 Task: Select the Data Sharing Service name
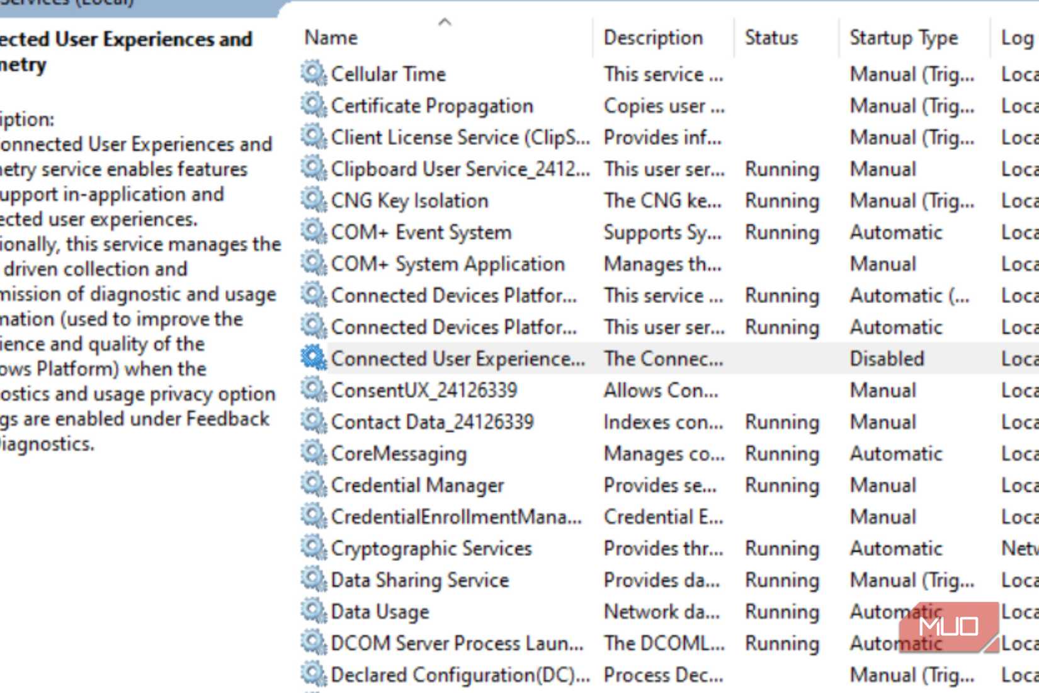[x=420, y=580]
